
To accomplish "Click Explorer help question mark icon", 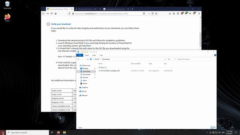I will point(215,55).
